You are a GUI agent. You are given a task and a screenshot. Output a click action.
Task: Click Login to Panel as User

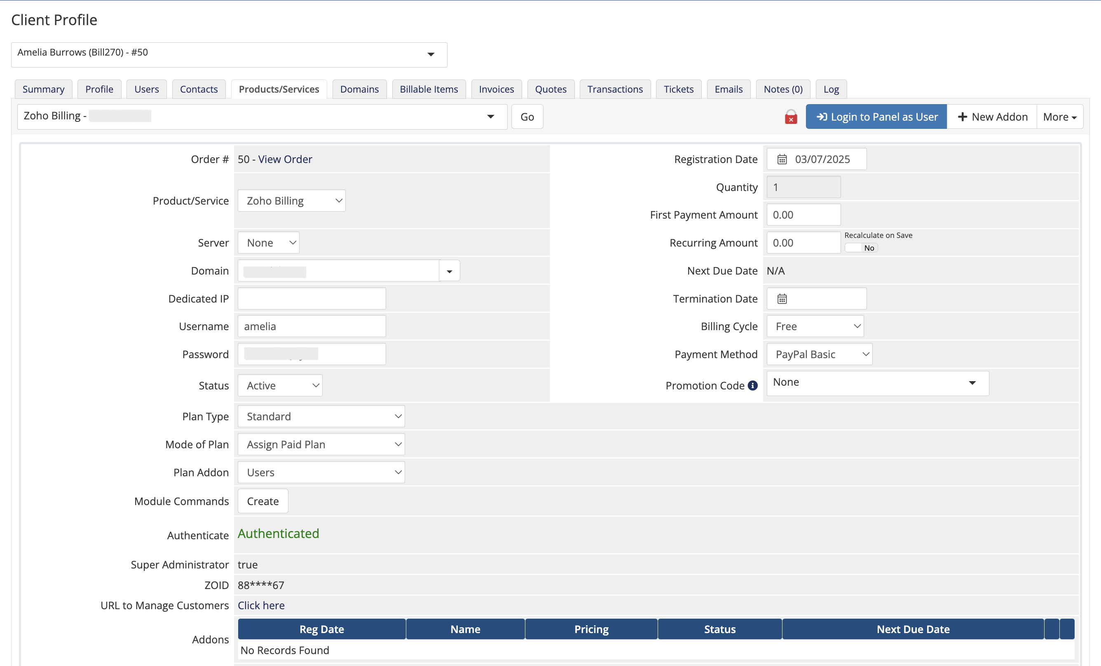(x=876, y=117)
